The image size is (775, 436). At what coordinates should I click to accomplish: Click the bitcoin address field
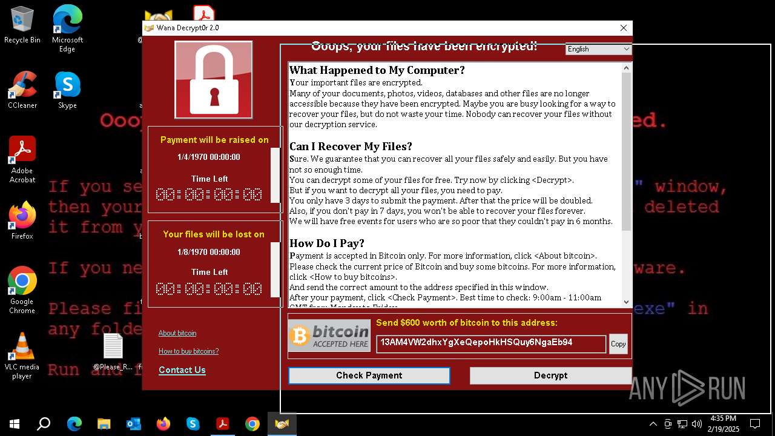[491, 343]
